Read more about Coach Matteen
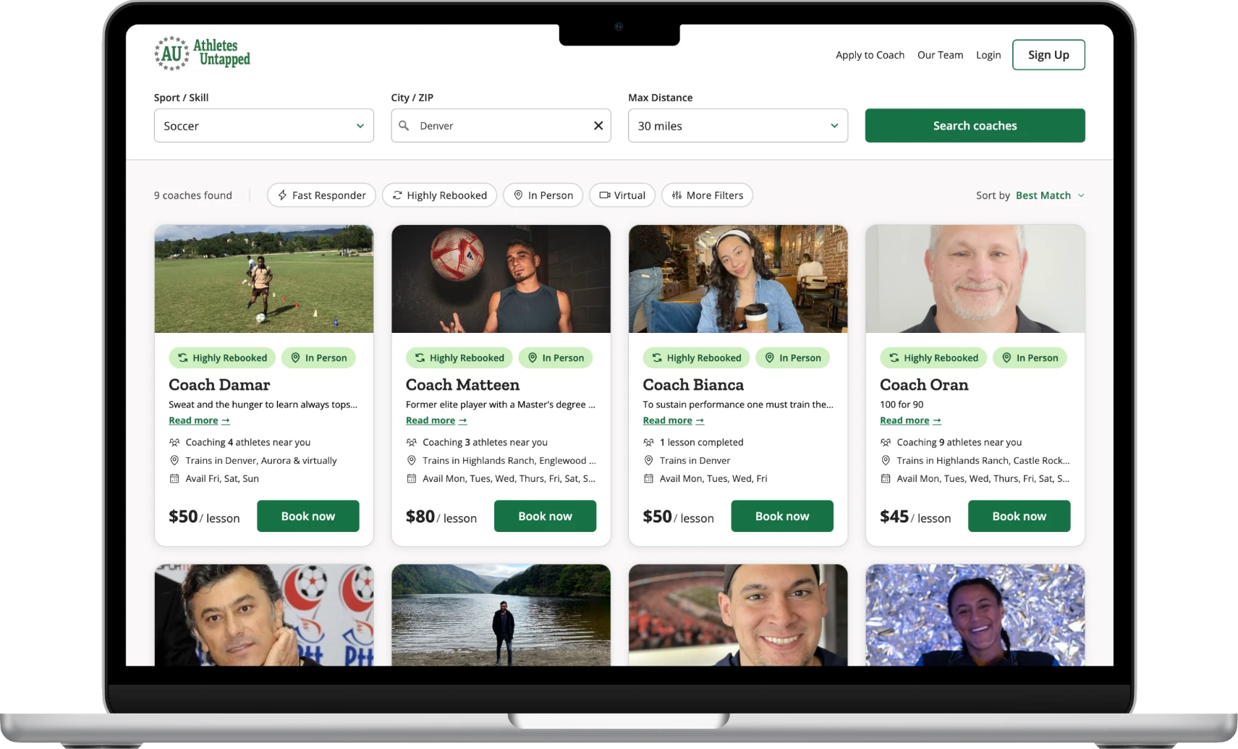 coord(436,420)
